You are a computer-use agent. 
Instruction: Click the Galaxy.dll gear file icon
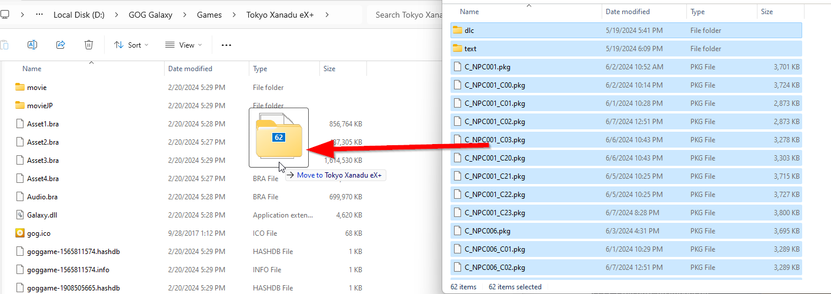[x=20, y=215]
